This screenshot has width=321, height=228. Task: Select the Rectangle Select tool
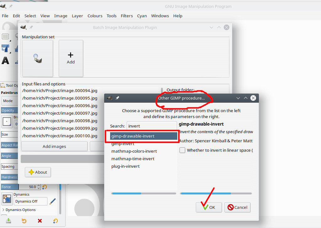coord(5,36)
